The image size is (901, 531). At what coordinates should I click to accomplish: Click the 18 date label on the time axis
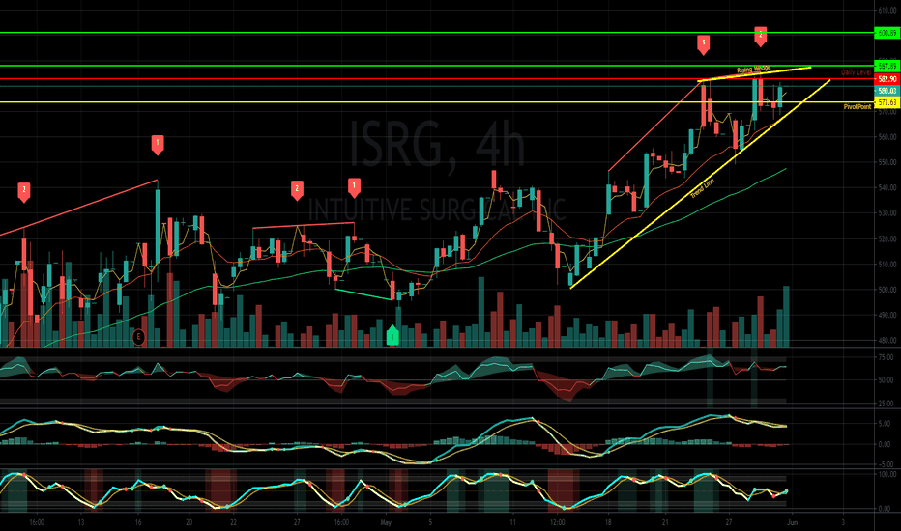coord(608,523)
